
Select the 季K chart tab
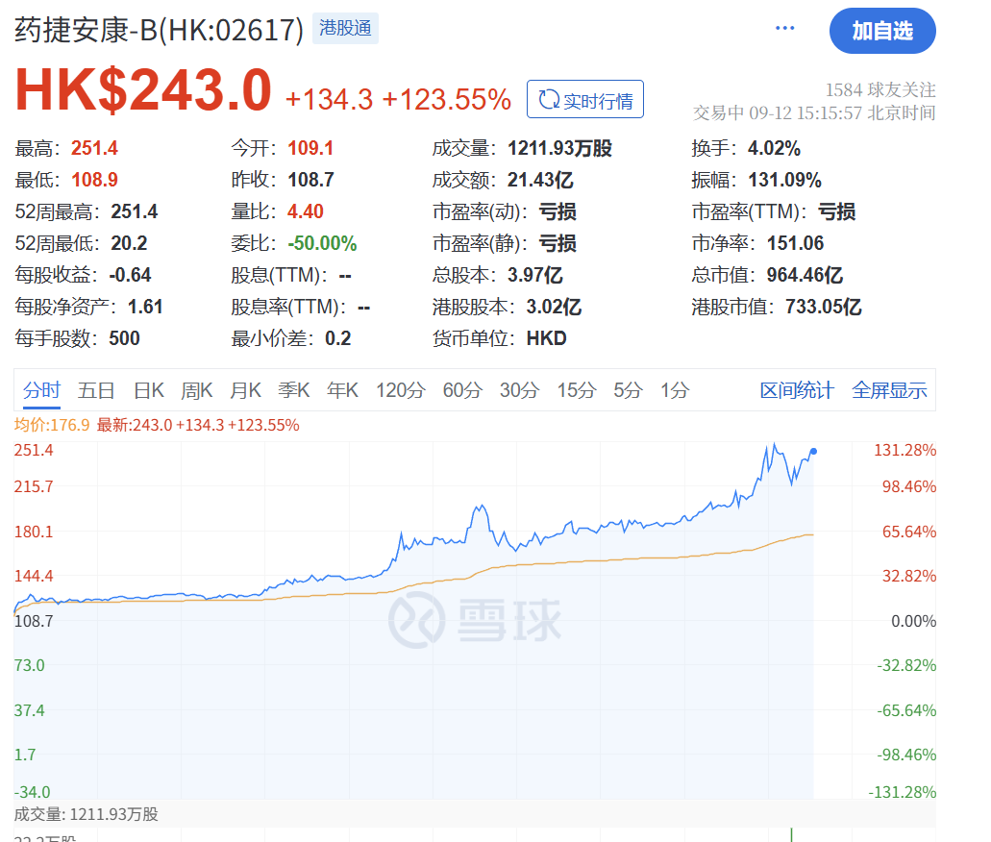click(293, 390)
